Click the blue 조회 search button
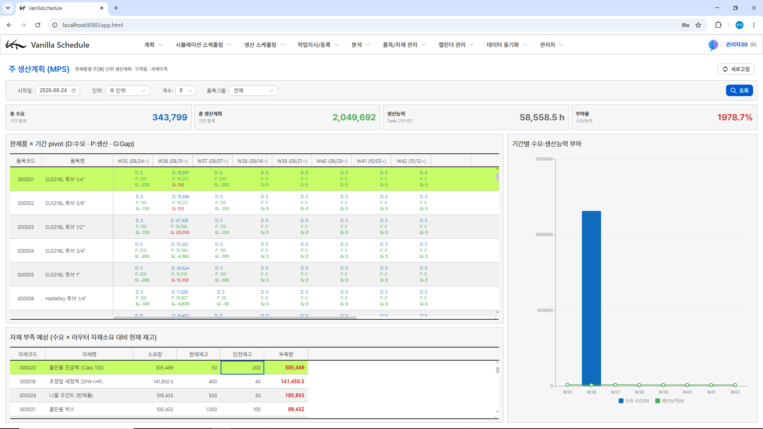 [x=739, y=91]
